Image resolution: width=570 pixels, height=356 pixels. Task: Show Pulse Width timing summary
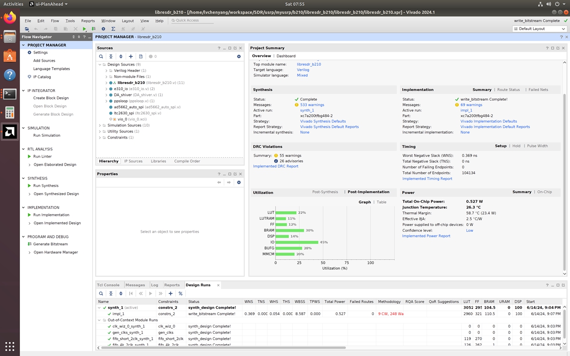[x=537, y=146]
